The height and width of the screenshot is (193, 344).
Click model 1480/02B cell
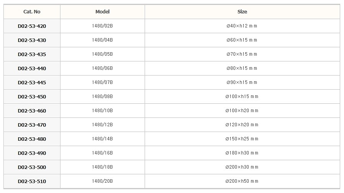tap(103, 26)
